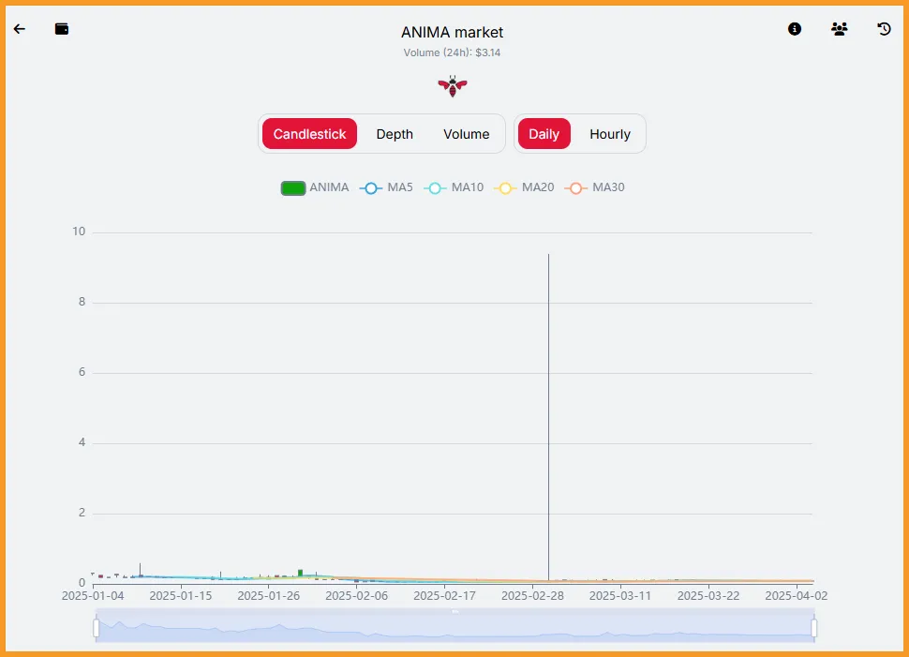Open the market info icon
Image resolution: width=909 pixels, height=657 pixels.
(795, 29)
